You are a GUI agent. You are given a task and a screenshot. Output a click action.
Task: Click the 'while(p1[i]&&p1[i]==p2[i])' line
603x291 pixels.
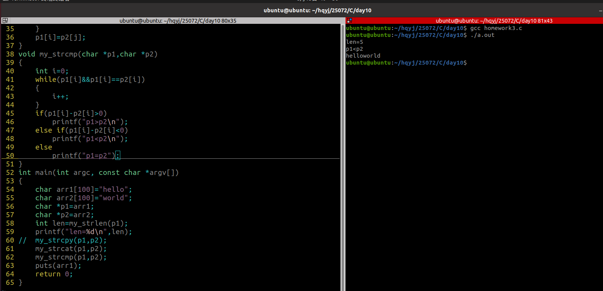coord(90,80)
